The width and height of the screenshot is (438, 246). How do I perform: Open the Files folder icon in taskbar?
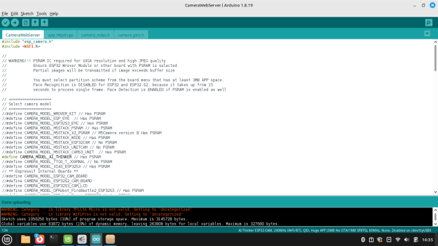click(x=25, y=240)
